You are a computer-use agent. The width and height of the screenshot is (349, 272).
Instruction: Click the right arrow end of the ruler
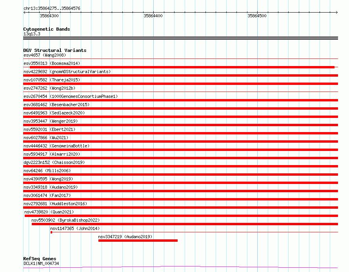tap(336, 12)
